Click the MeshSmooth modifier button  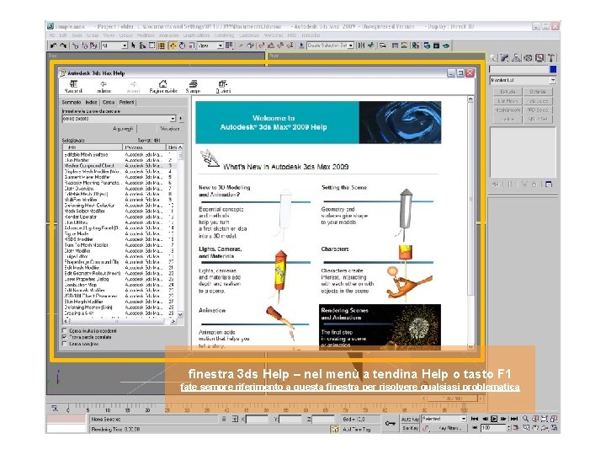pos(508,110)
